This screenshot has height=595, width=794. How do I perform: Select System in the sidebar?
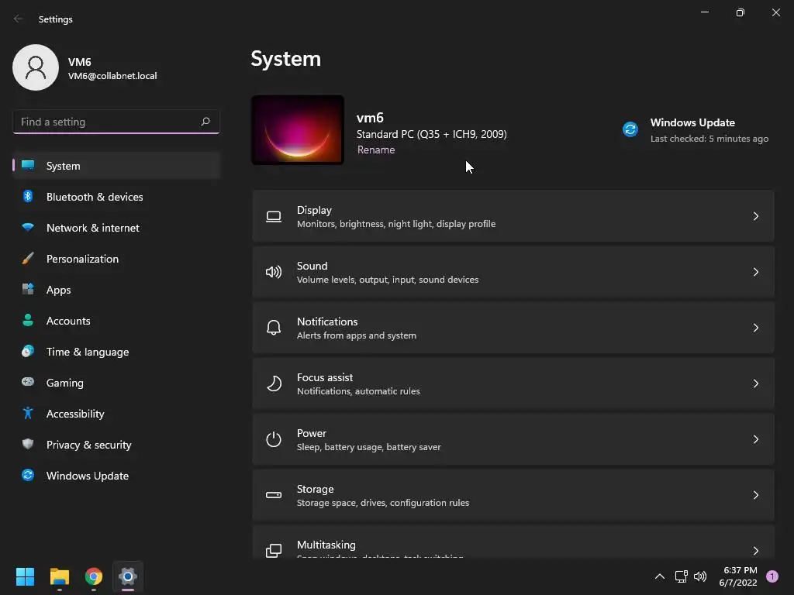[116, 166]
